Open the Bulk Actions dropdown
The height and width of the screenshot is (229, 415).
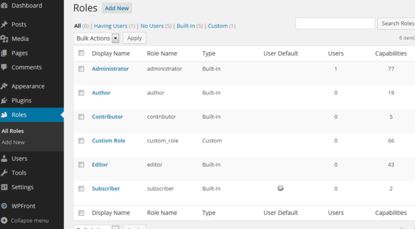(x=97, y=38)
